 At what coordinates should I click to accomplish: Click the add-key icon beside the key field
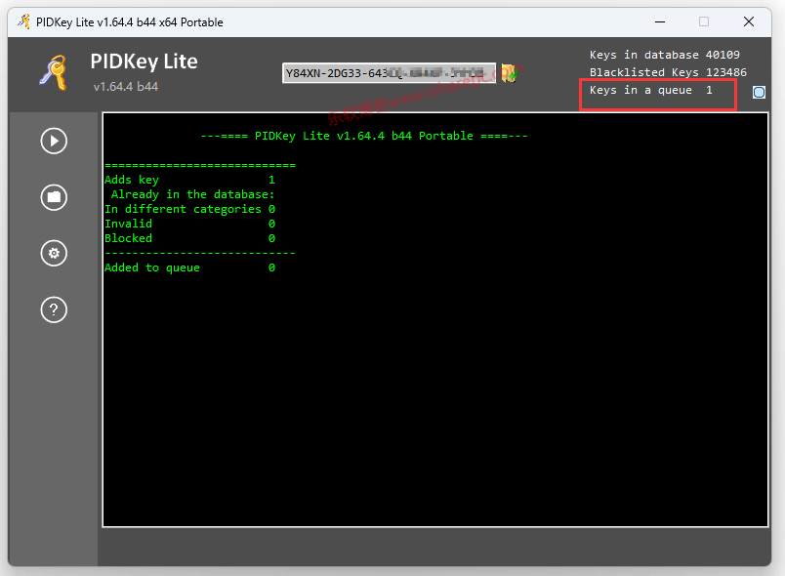(x=509, y=73)
